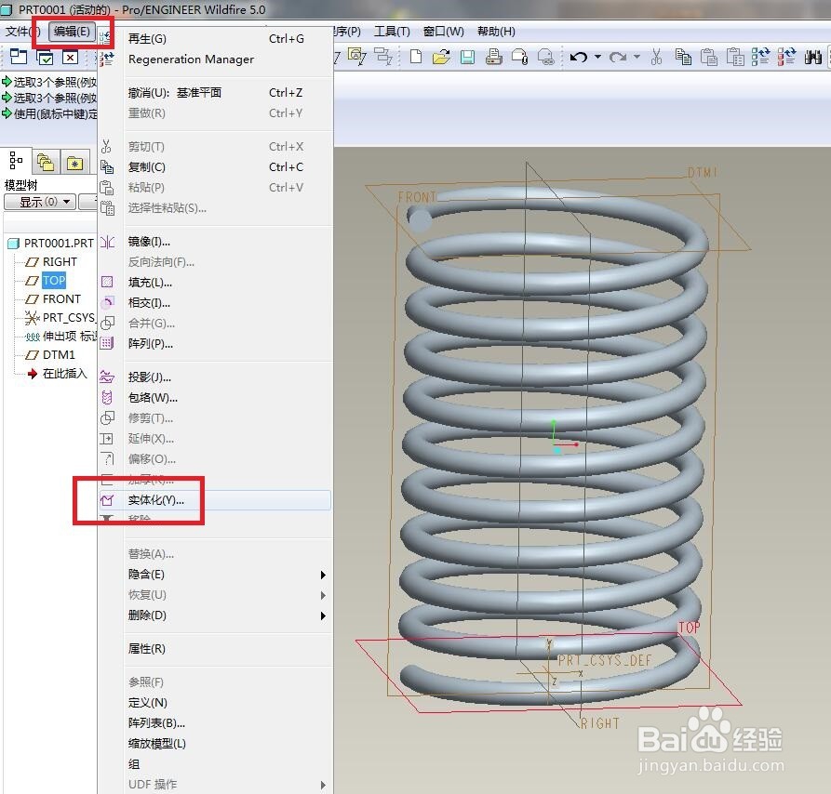Choose 相交(I)... intersect entry
Image resolution: width=831 pixels, height=794 pixels.
[x=215, y=303]
